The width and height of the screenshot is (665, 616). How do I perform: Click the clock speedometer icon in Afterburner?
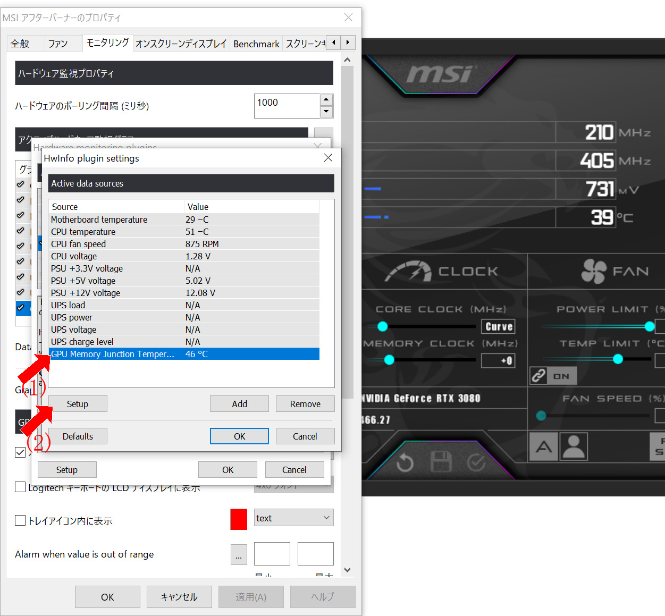coord(408,272)
